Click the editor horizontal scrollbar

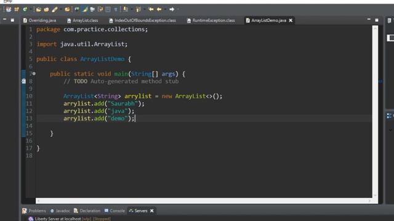coord(204,201)
